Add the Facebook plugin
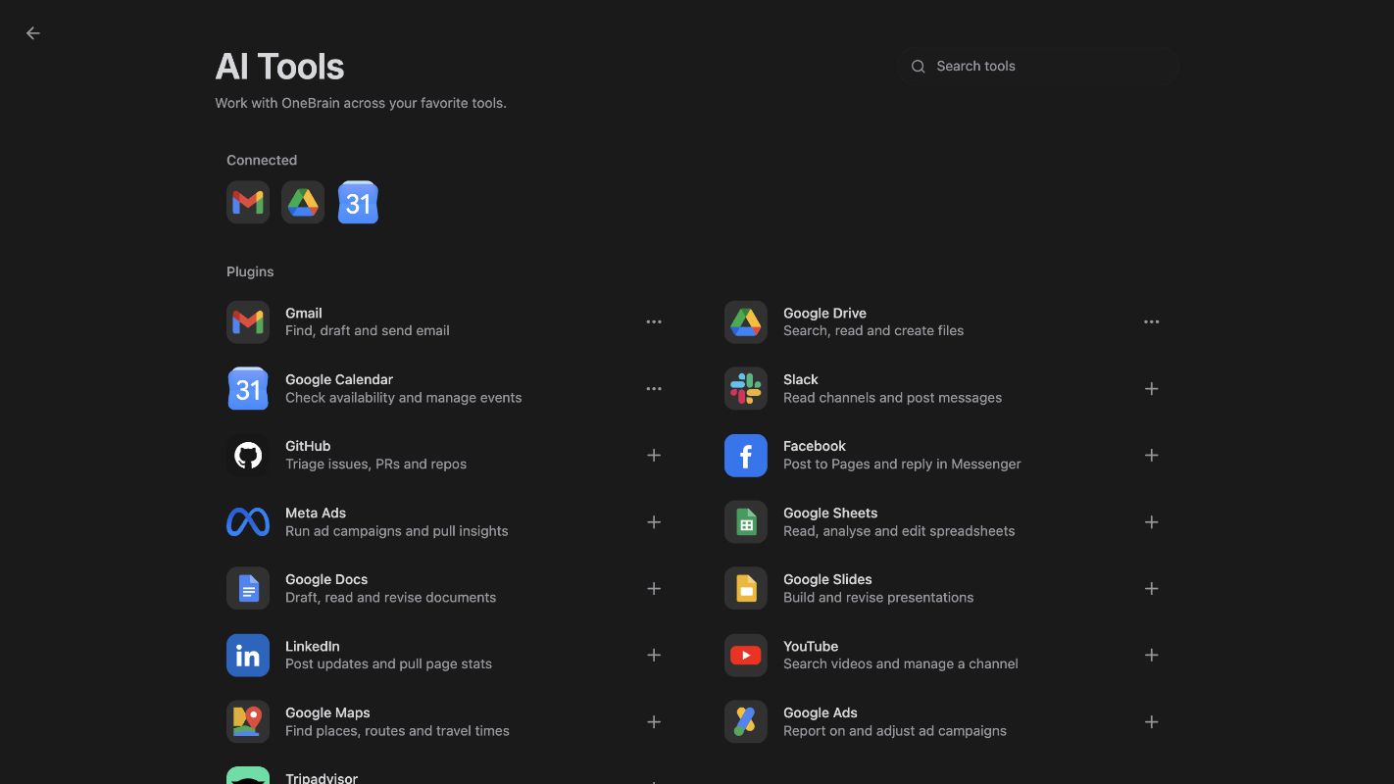Image resolution: width=1394 pixels, height=784 pixels. (1152, 455)
